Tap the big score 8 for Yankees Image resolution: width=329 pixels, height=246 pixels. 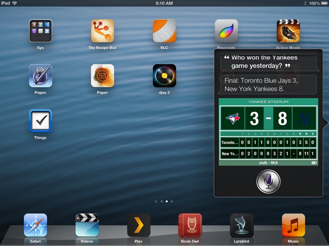coord(282,118)
